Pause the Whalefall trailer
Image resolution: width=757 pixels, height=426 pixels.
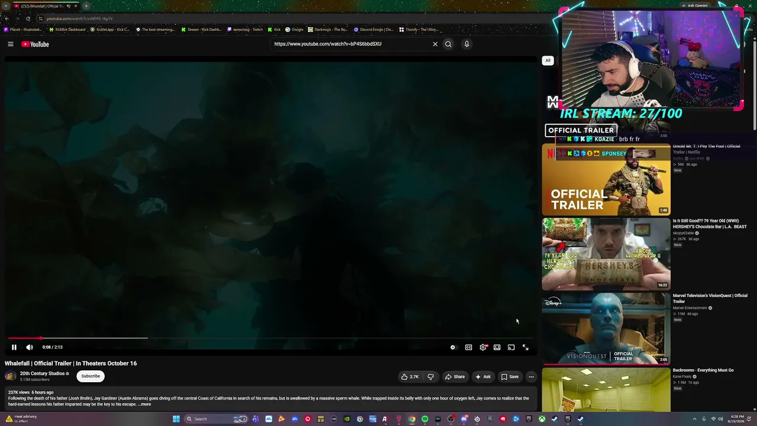14,347
